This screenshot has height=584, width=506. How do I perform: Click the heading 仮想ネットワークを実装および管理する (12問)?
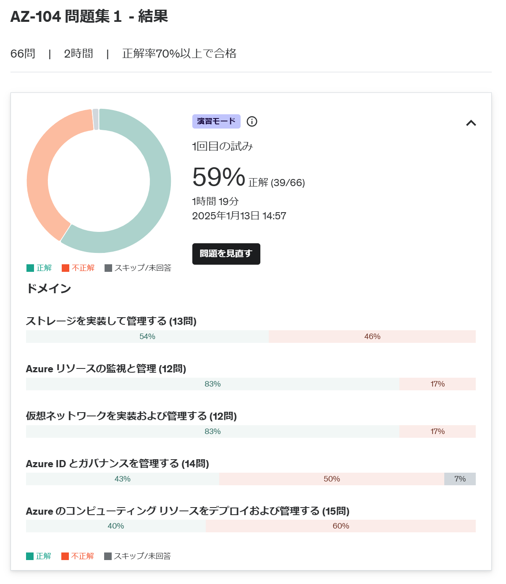click(131, 416)
